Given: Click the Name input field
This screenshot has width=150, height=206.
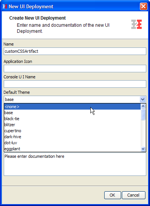Looking at the screenshot, I should pyautogui.click(x=75, y=51).
